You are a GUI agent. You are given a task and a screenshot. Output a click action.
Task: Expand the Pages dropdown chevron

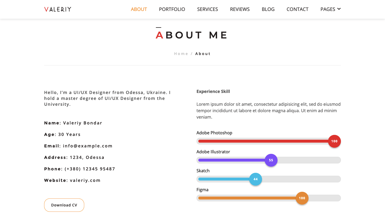tap(339, 9)
